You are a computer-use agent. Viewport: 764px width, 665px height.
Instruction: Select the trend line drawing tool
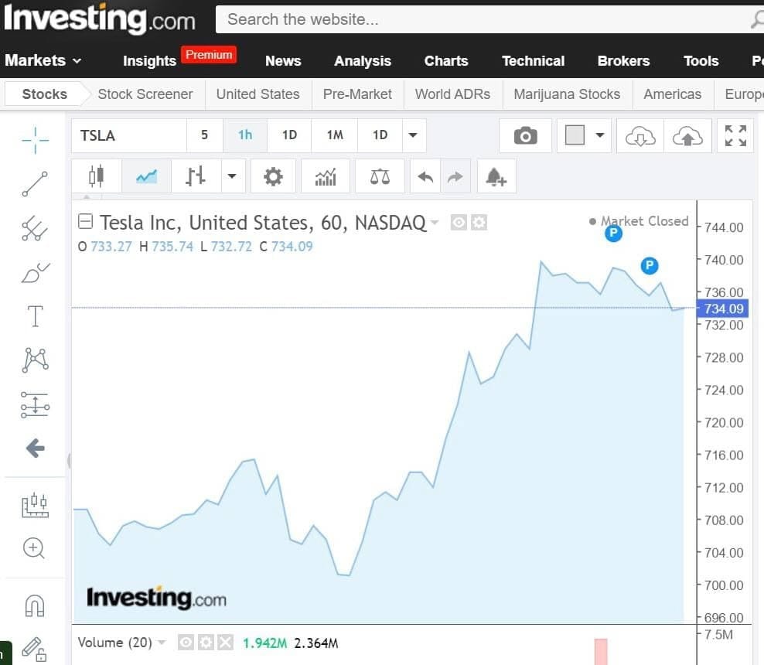tap(35, 184)
